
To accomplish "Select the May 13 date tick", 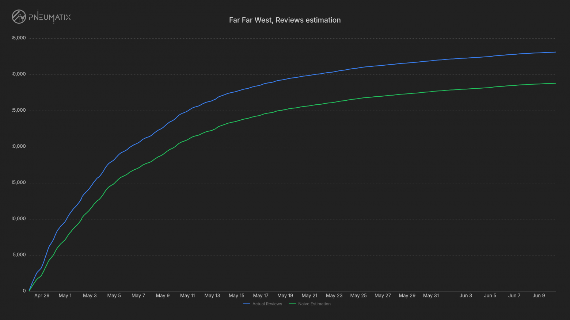I will click(212, 296).
